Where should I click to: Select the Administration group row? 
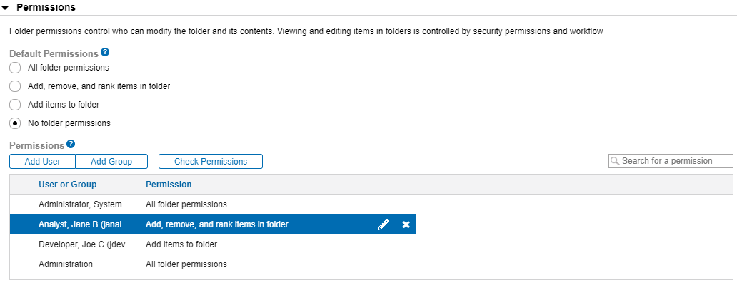coord(66,264)
